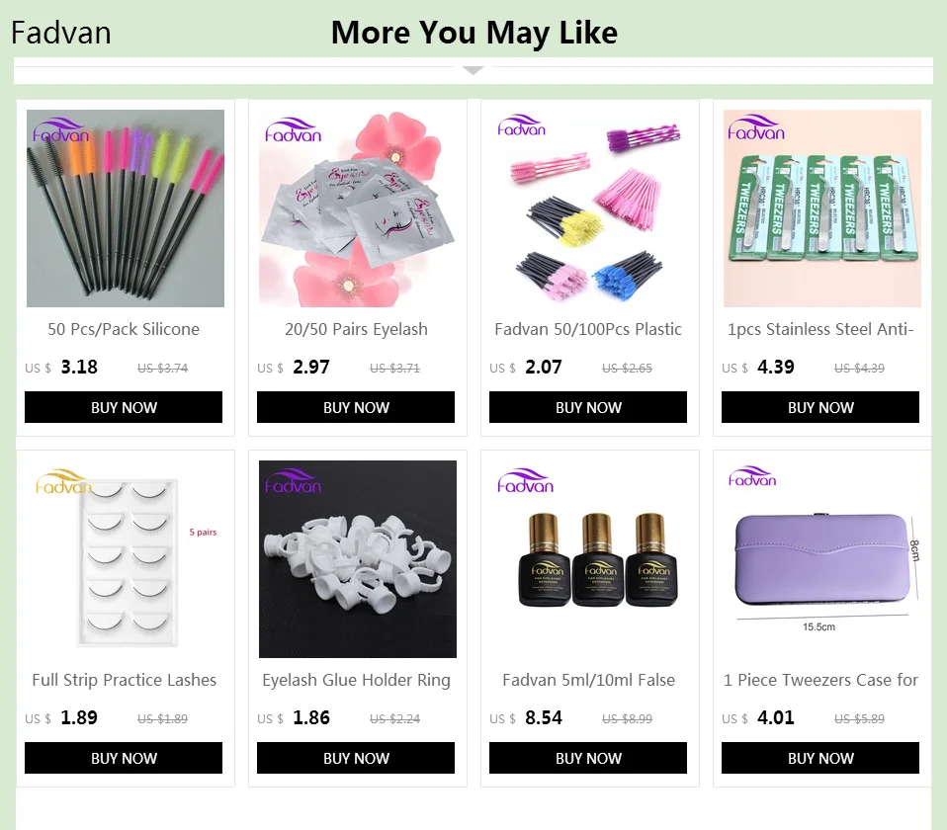This screenshot has height=830, width=947.
Task: Buy the Fadvan 50/100Pcs Plastic item
Action: (x=587, y=407)
